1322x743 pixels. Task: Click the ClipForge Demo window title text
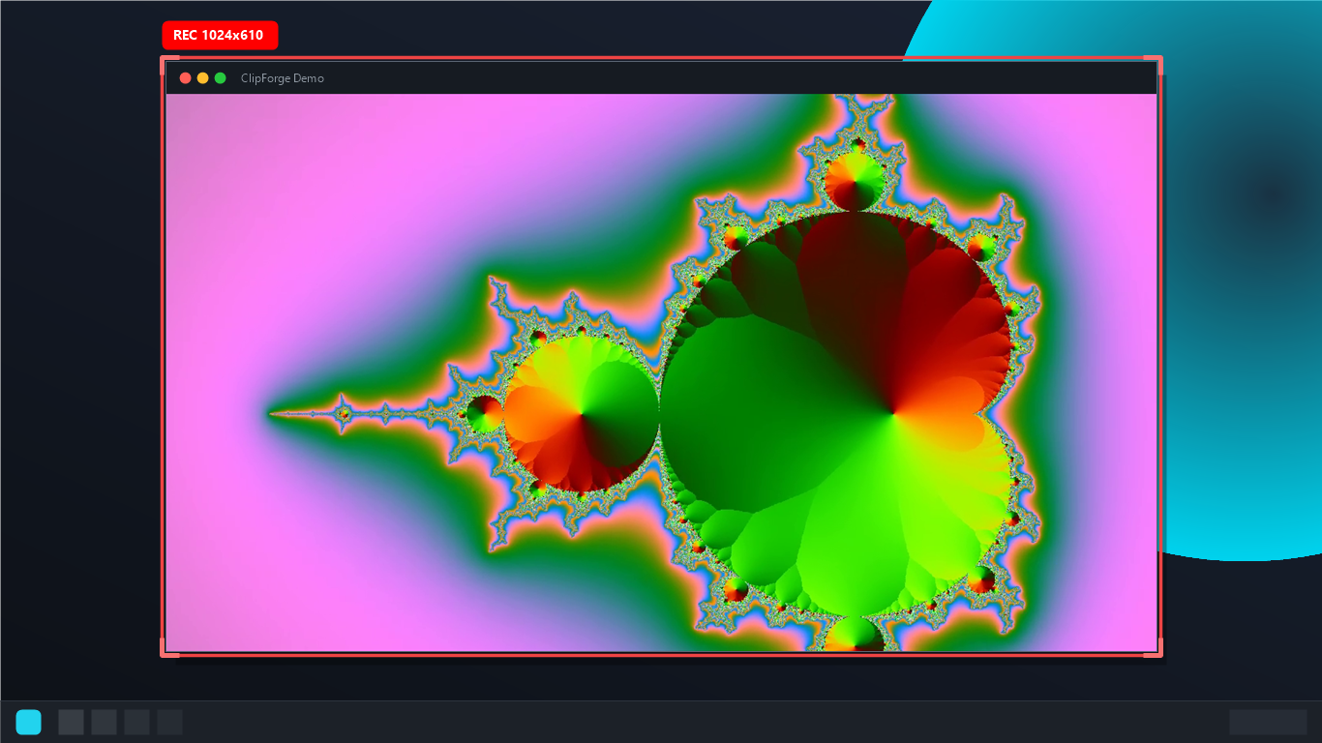[283, 78]
